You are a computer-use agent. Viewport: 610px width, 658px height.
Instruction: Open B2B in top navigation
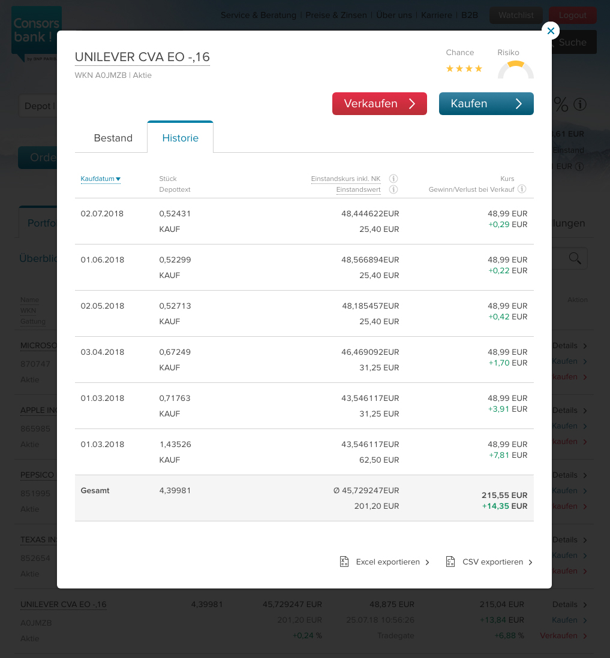470,15
